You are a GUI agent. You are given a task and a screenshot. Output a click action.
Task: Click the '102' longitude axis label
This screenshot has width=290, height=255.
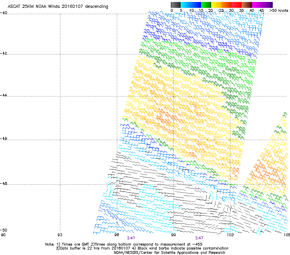(x=230, y=235)
